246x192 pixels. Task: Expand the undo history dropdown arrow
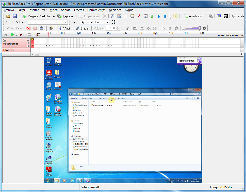(12, 29)
